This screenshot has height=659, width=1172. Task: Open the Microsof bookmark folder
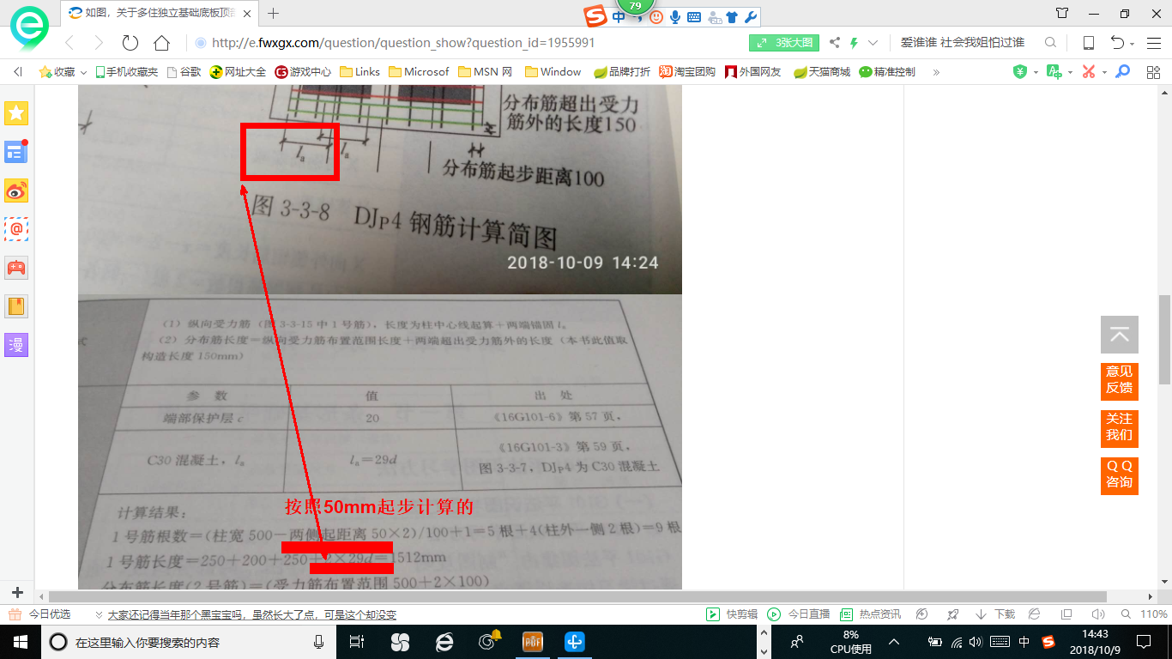click(x=419, y=72)
